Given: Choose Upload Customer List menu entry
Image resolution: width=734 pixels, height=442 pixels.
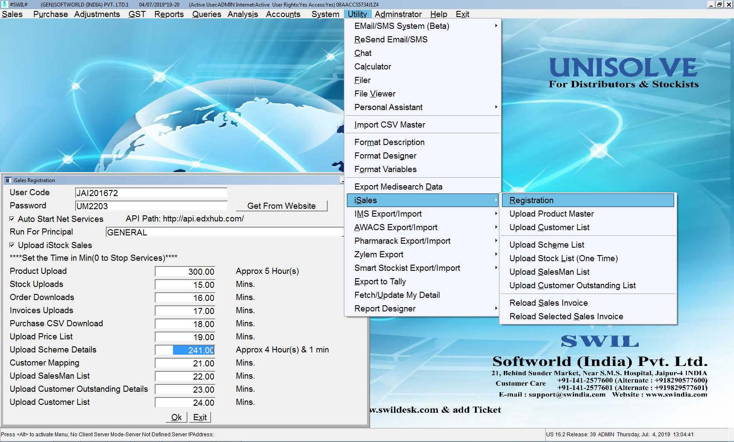Looking at the screenshot, I should point(588,227).
